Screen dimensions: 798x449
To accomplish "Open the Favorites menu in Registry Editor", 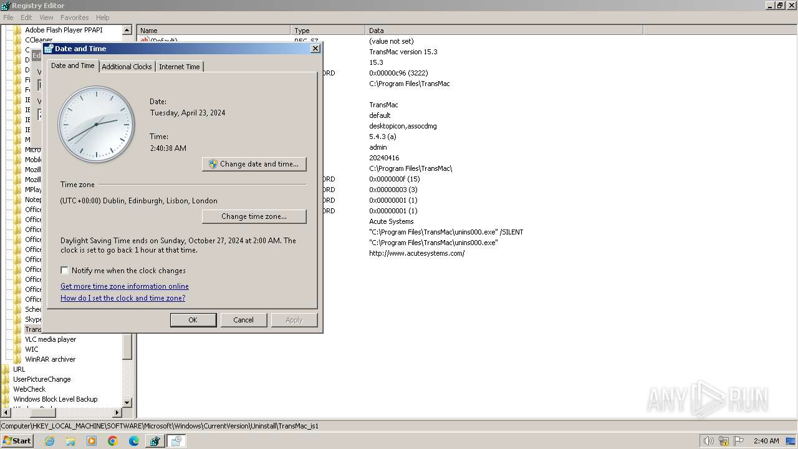I will coord(75,17).
